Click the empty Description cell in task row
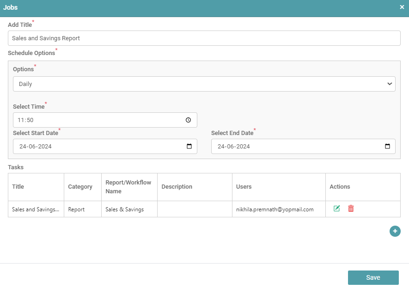 coord(194,209)
